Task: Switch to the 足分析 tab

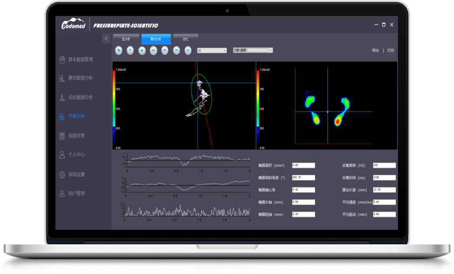Action: point(126,39)
